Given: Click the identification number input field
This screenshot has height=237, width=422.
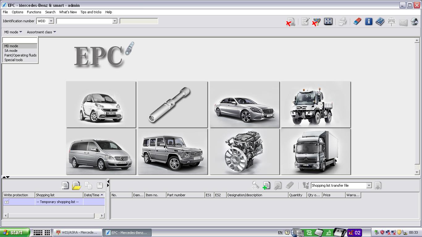Looking at the screenshot, I should (x=84, y=21).
